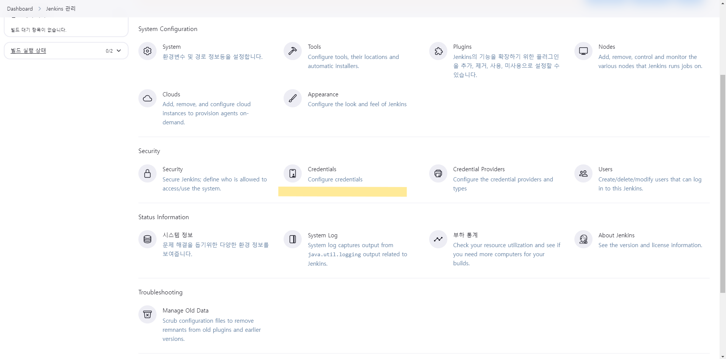
Task: Open the Manage Old Data title
Action: (185, 311)
